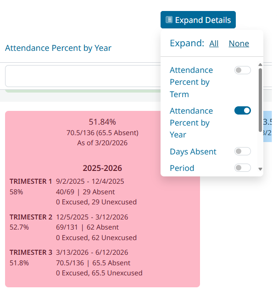Click the scroll down arrow in Expand panel
Viewport: 278px width, 296px height.
(260, 169)
